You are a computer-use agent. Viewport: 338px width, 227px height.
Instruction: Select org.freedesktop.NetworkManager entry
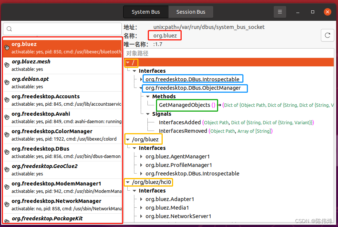pyautogui.click(x=63, y=205)
